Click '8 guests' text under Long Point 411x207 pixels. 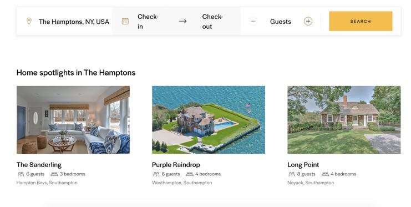coord(306,174)
